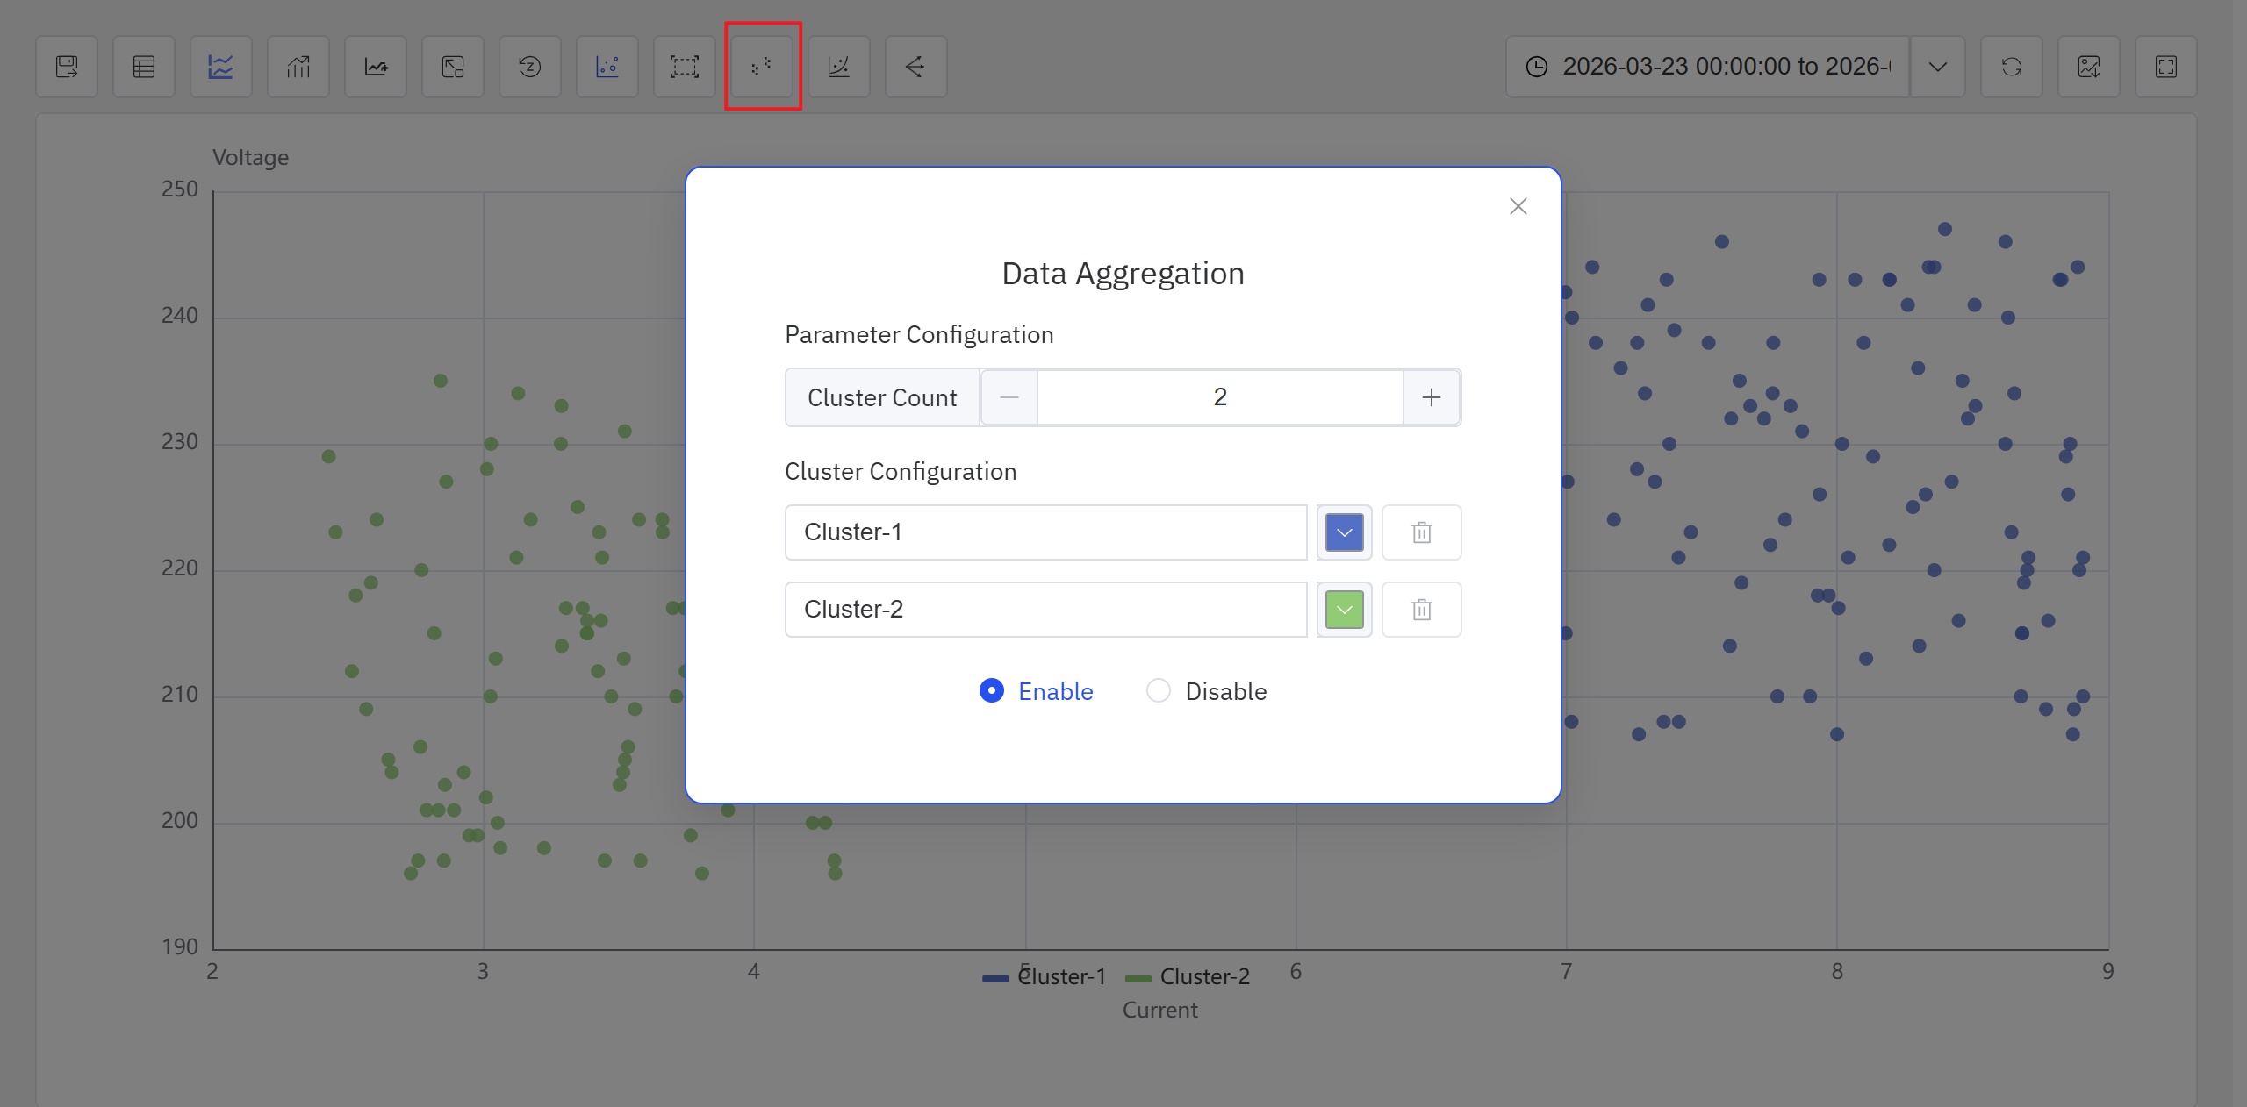
Task: Delete Cluster-1 using the trash icon
Action: point(1421,532)
